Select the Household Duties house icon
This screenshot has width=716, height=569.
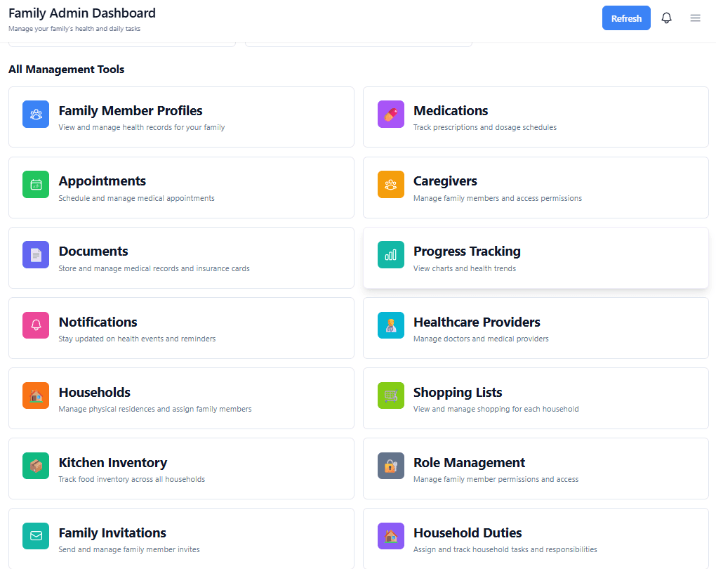[390, 535]
